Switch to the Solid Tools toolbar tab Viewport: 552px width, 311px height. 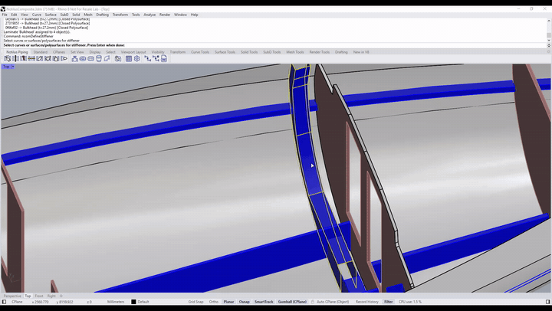(249, 52)
